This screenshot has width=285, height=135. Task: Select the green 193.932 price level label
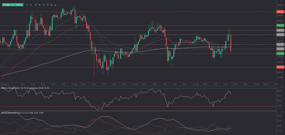(x=280, y=53)
